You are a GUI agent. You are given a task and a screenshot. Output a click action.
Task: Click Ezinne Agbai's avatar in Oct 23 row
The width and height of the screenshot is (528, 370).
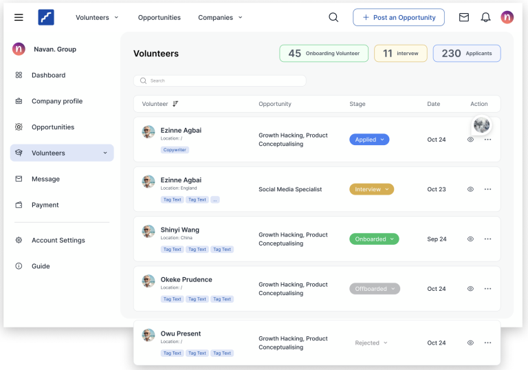coord(148,182)
